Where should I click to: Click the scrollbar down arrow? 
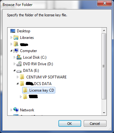(x=104, y=113)
